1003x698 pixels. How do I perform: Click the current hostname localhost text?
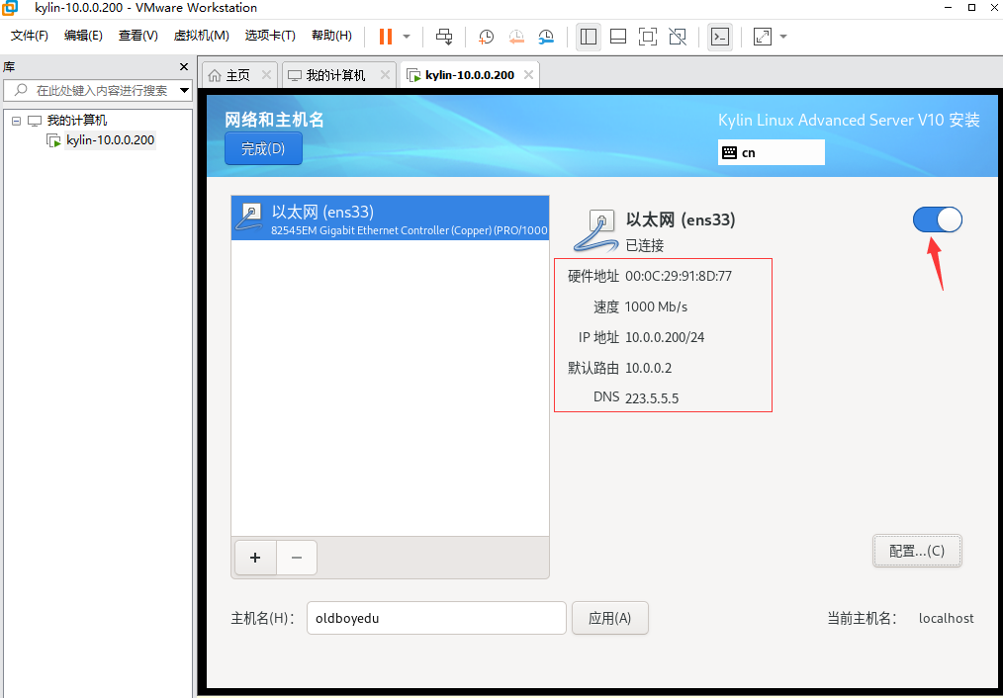coord(946,618)
